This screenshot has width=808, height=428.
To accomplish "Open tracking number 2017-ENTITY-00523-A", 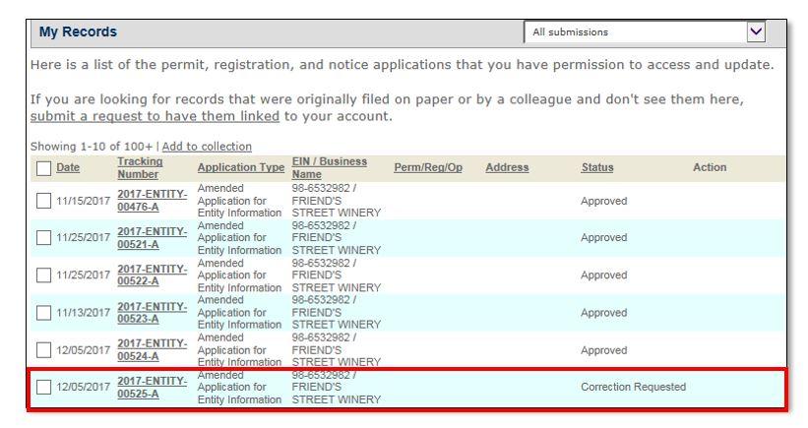I will tap(152, 313).
